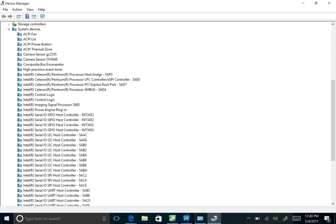Open the network Wi-Fi tray icon
The height and width of the screenshot is (224, 336).
coord(266,218)
